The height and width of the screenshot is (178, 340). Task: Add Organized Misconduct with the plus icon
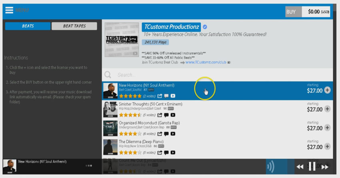(x=328, y=128)
